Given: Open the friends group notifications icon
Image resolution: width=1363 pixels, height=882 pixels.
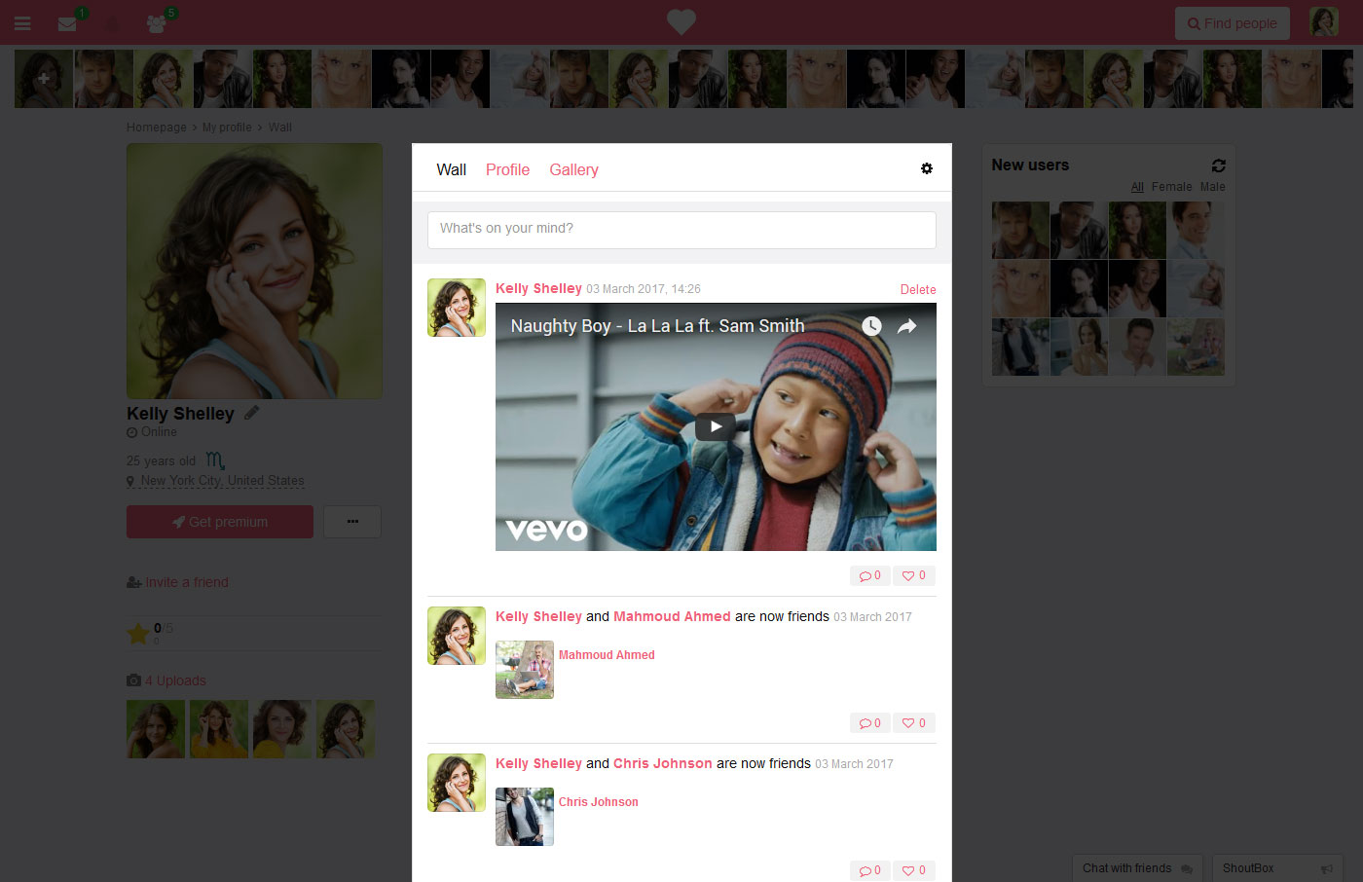Looking at the screenshot, I should click(x=156, y=23).
